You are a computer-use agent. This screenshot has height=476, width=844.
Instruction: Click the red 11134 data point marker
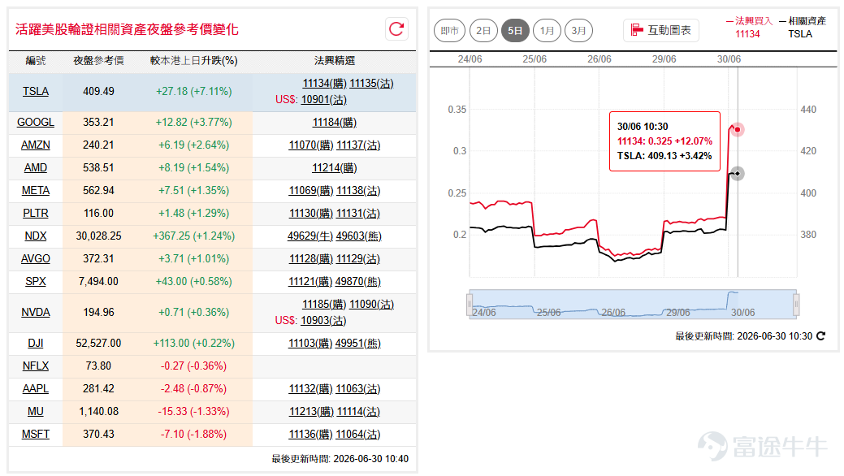coord(738,129)
